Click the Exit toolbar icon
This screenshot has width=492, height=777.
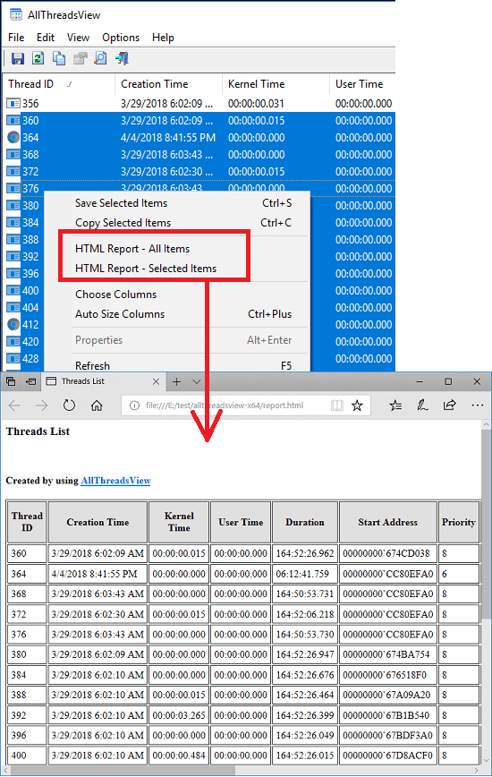[122, 58]
